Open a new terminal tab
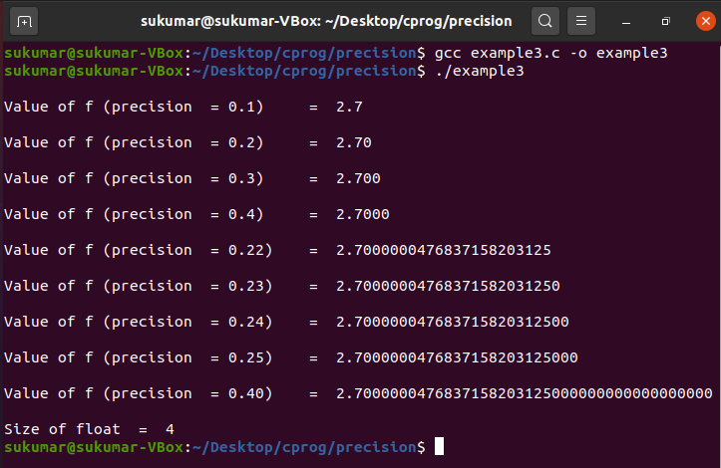The image size is (721, 468). pos(25,20)
